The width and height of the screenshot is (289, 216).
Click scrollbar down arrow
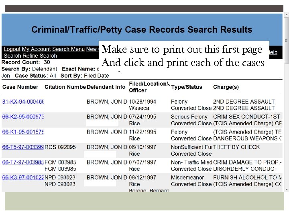click(x=286, y=189)
